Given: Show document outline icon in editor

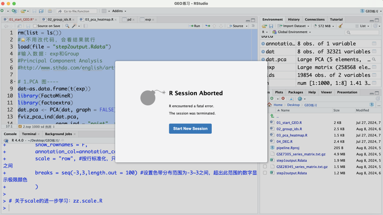Looking at the screenshot, I should (253, 26).
